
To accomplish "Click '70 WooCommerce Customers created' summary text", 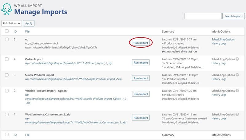I will tap(184, 119).
